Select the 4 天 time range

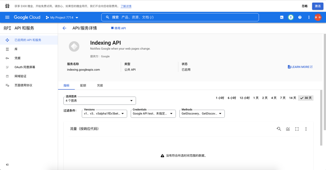274,98
